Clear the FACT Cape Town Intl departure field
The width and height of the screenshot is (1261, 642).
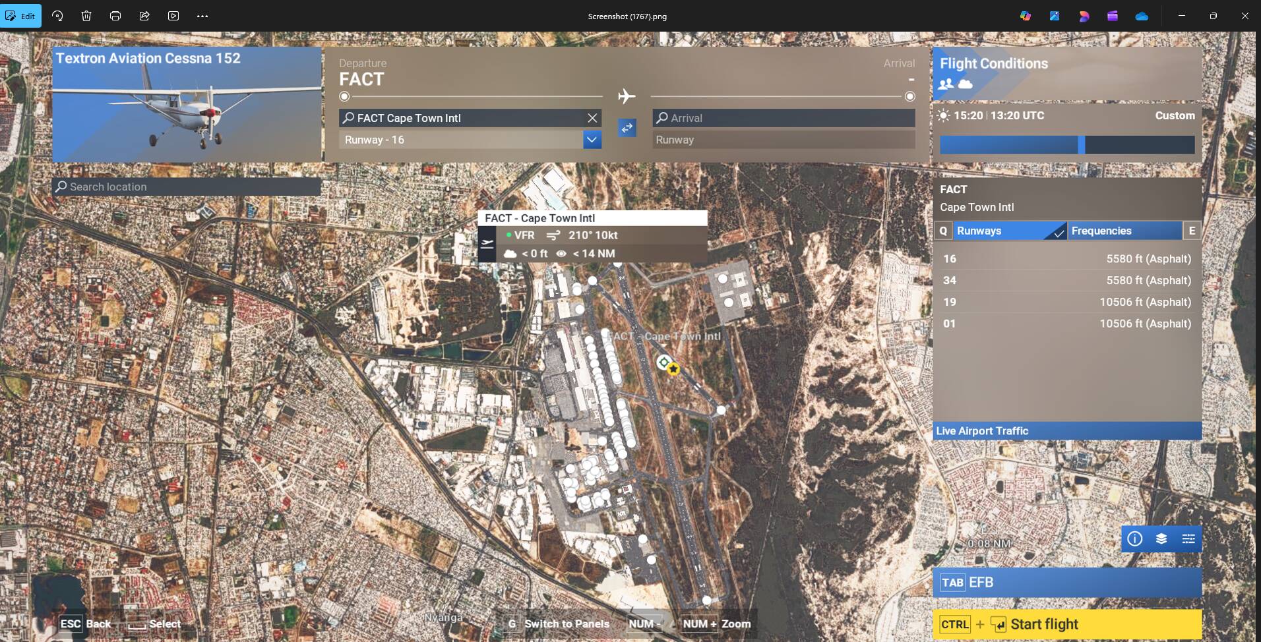(x=592, y=118)
